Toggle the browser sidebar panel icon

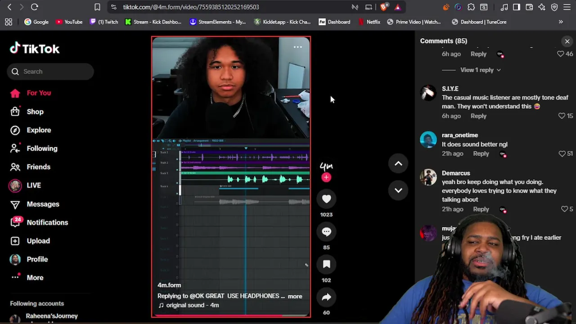pos(517,7)
